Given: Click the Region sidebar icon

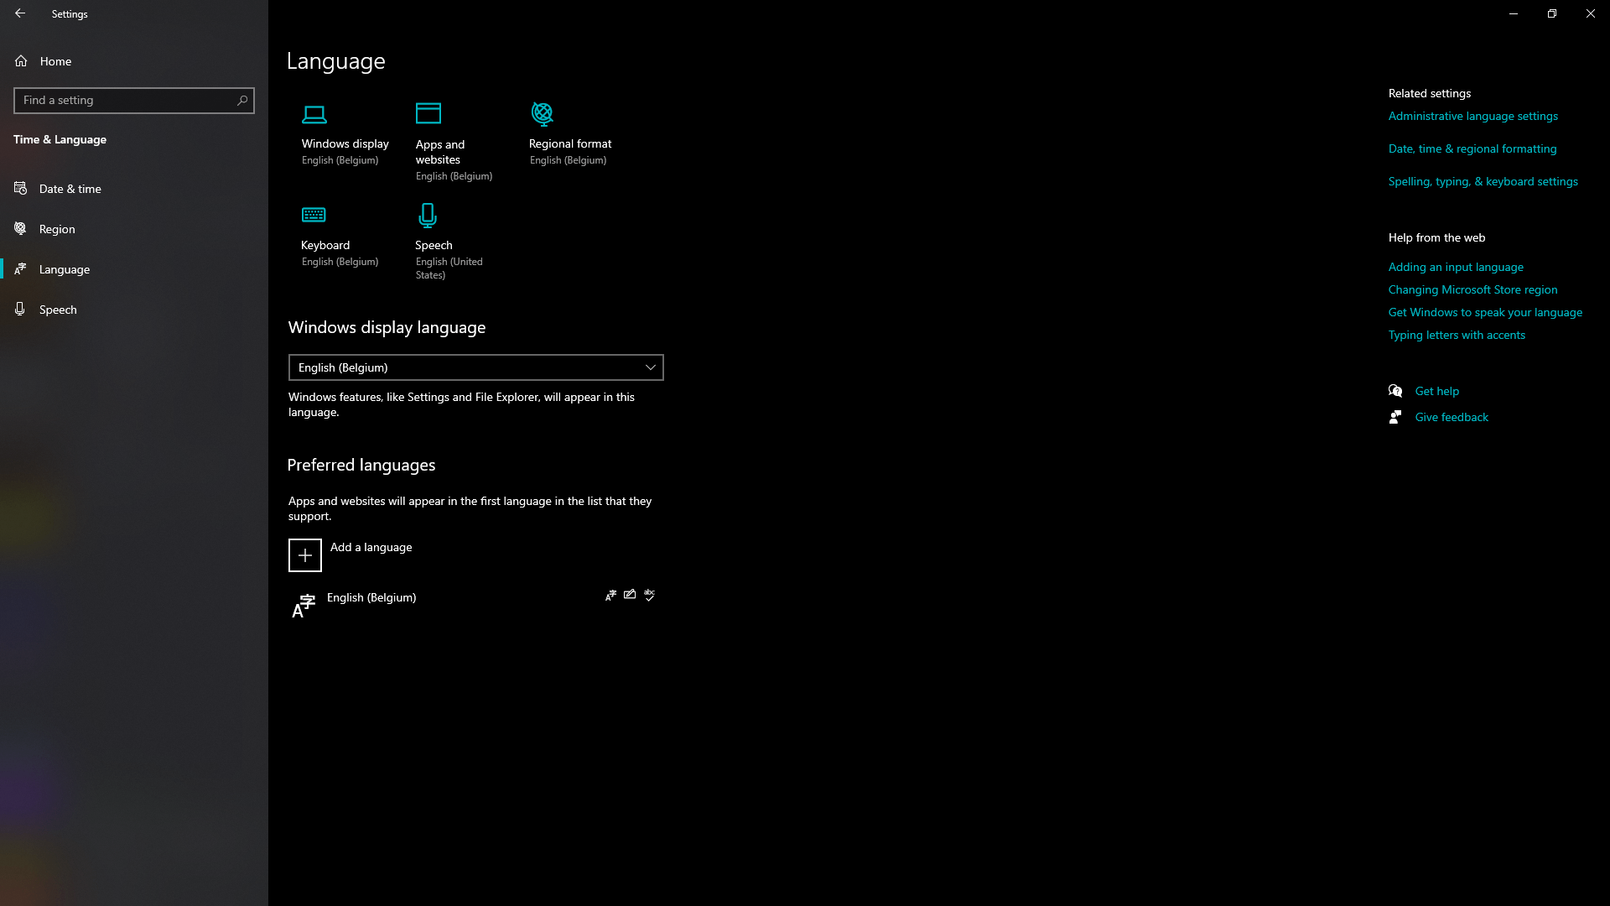Looking at the screenshot, I should point(21,228).
